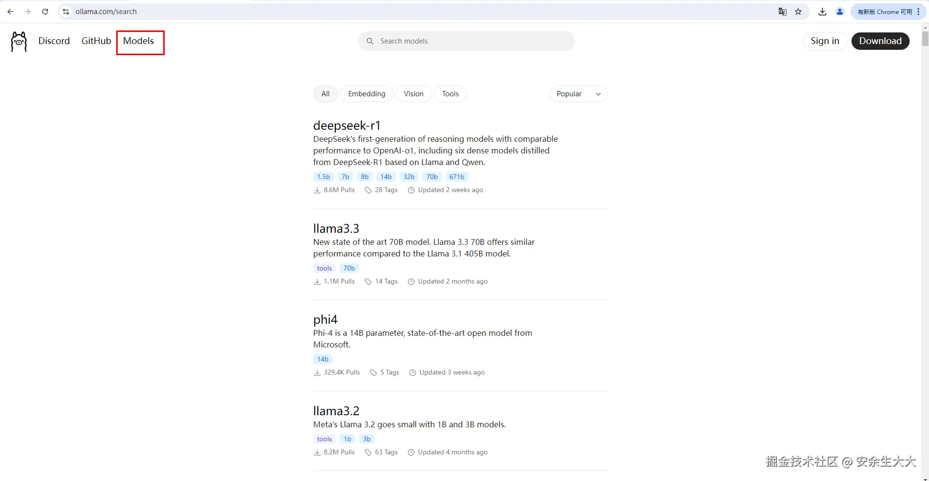929x481 pixels.
Task: Open the deepseek-r1 model
Action: (347, 125)
